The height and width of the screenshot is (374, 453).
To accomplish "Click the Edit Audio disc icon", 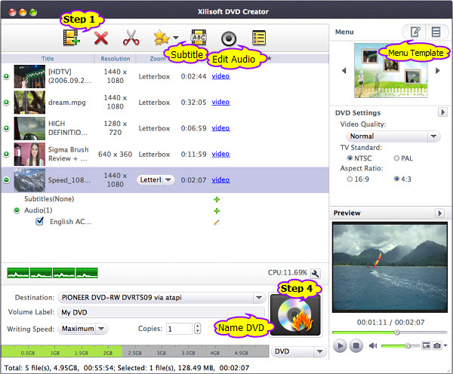I will tap(229, 38).
